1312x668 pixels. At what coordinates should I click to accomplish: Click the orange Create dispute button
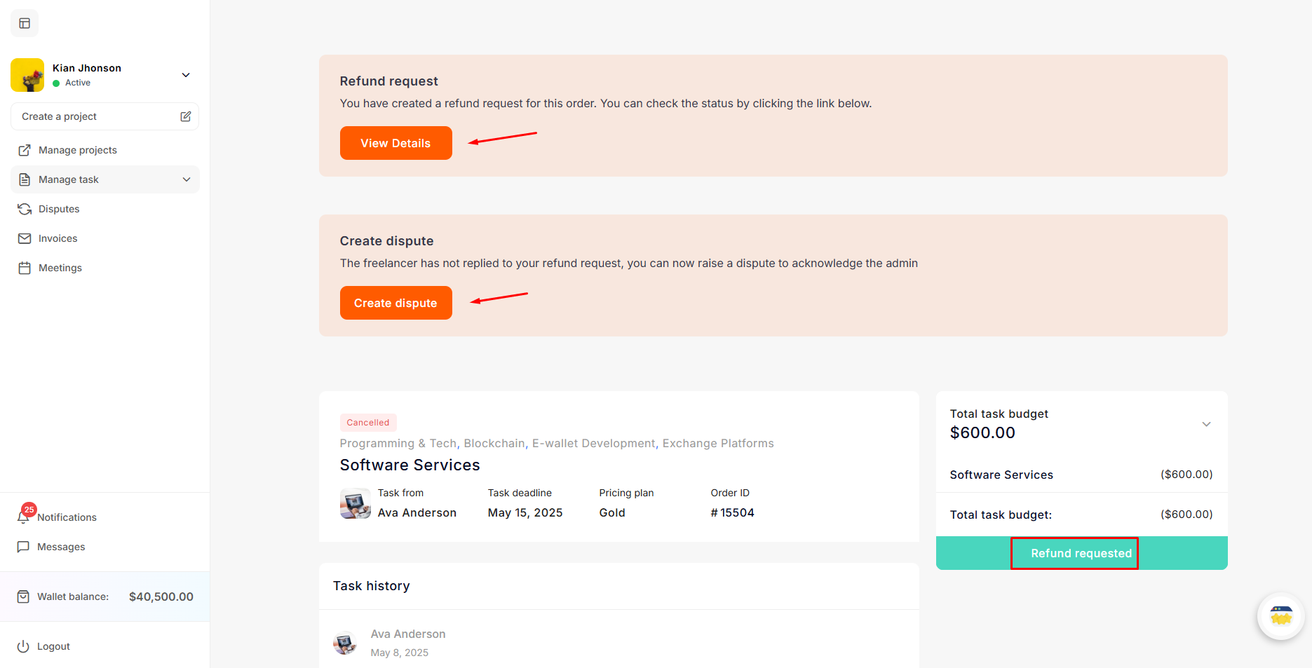(x=395, y=303)
